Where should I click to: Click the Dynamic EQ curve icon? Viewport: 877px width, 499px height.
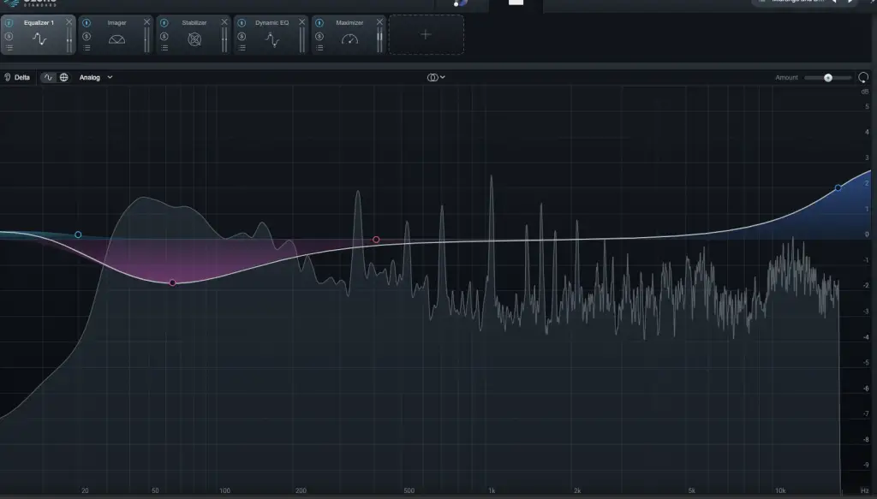point(271,39)
